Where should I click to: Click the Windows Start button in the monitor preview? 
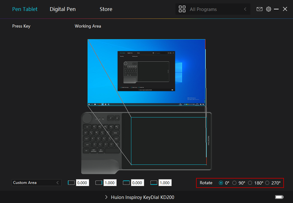tap(89, 104)
